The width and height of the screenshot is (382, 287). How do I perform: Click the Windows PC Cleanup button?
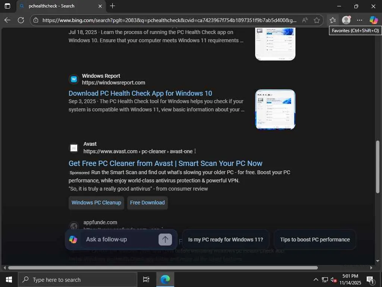point(96,203)
